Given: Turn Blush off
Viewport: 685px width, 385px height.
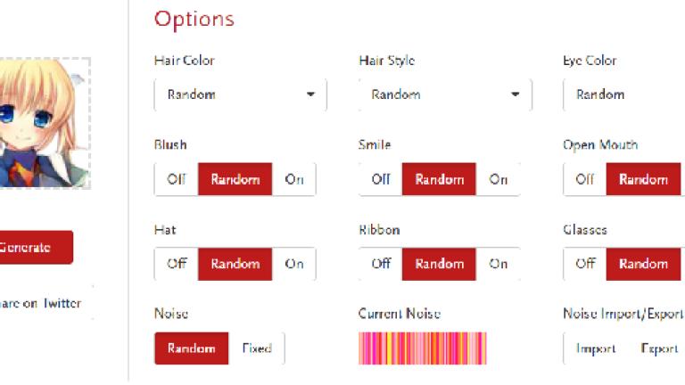Looking at the screenshot, I should coord(177,179).
